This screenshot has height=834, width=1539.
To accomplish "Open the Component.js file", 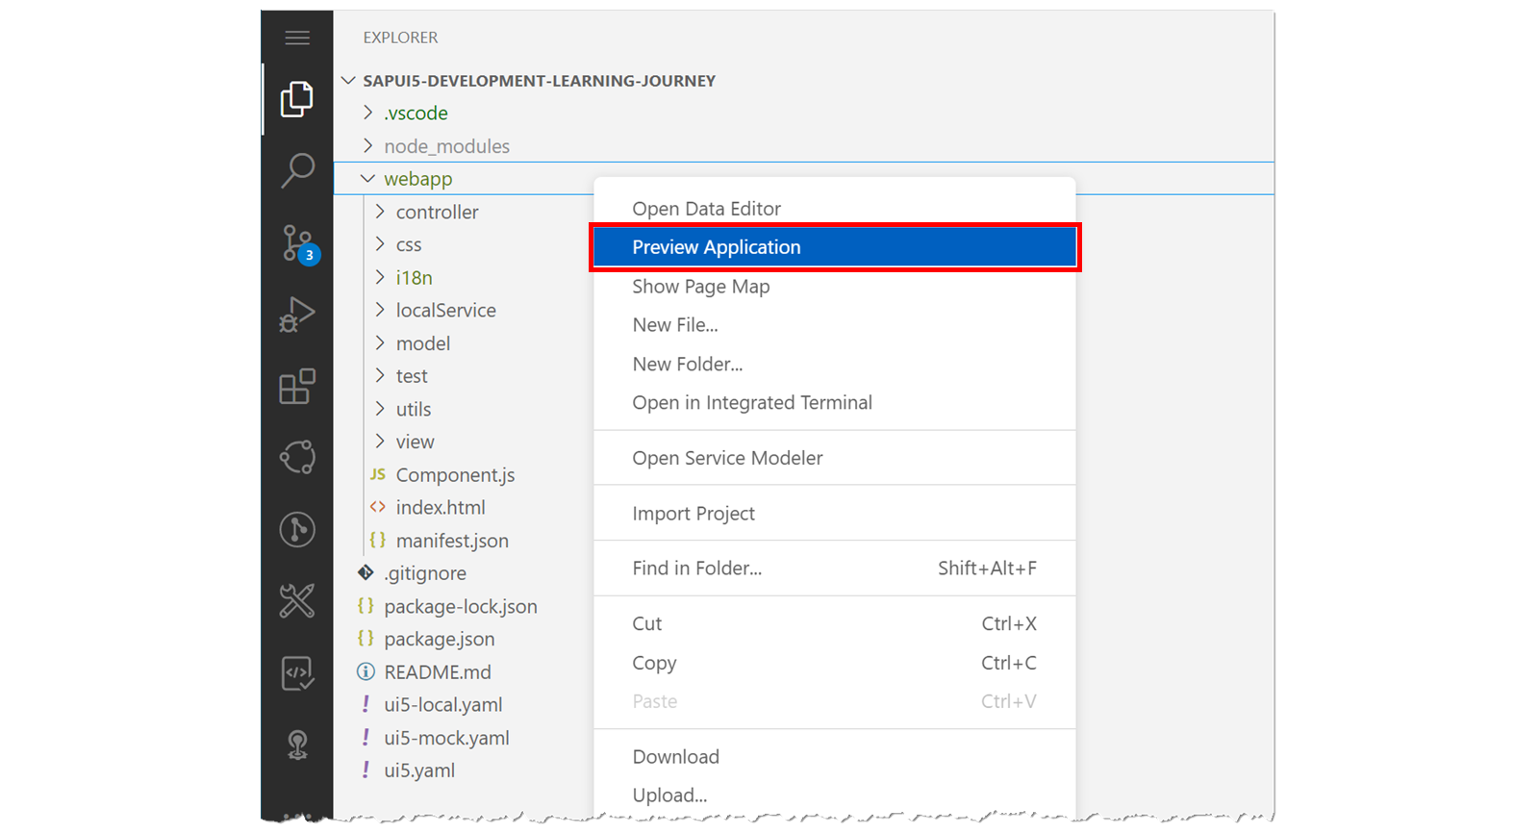I will (x=455, y=474).
